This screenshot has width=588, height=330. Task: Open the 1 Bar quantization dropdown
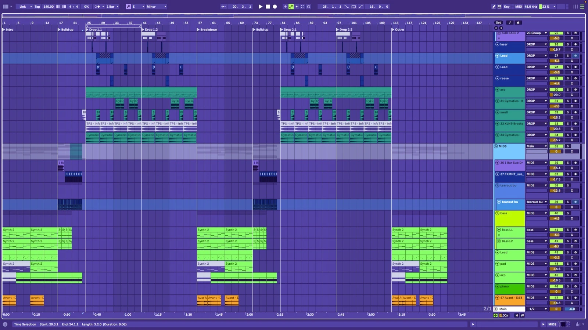point(112,7)
